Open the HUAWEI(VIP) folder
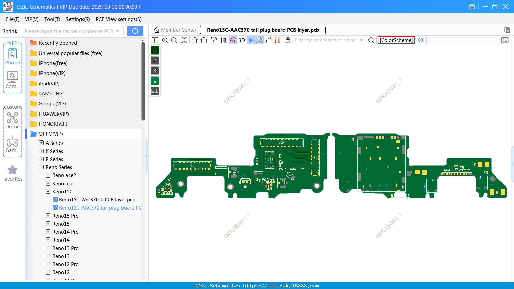 point(50,114)
